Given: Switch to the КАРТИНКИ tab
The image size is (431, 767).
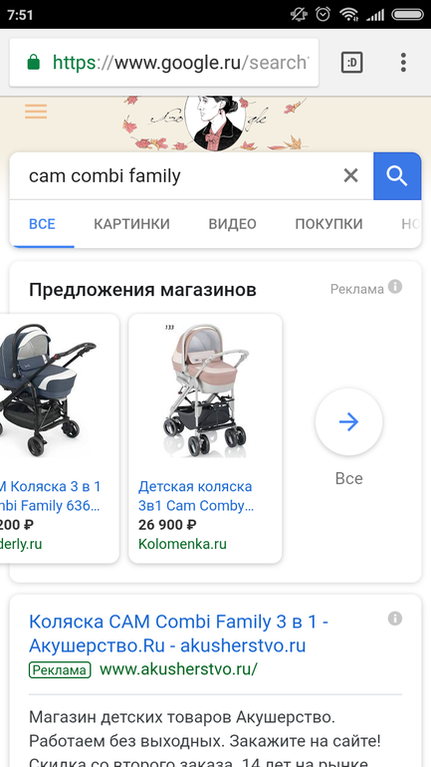Looking at the screenshot, I should pos(132,224).
